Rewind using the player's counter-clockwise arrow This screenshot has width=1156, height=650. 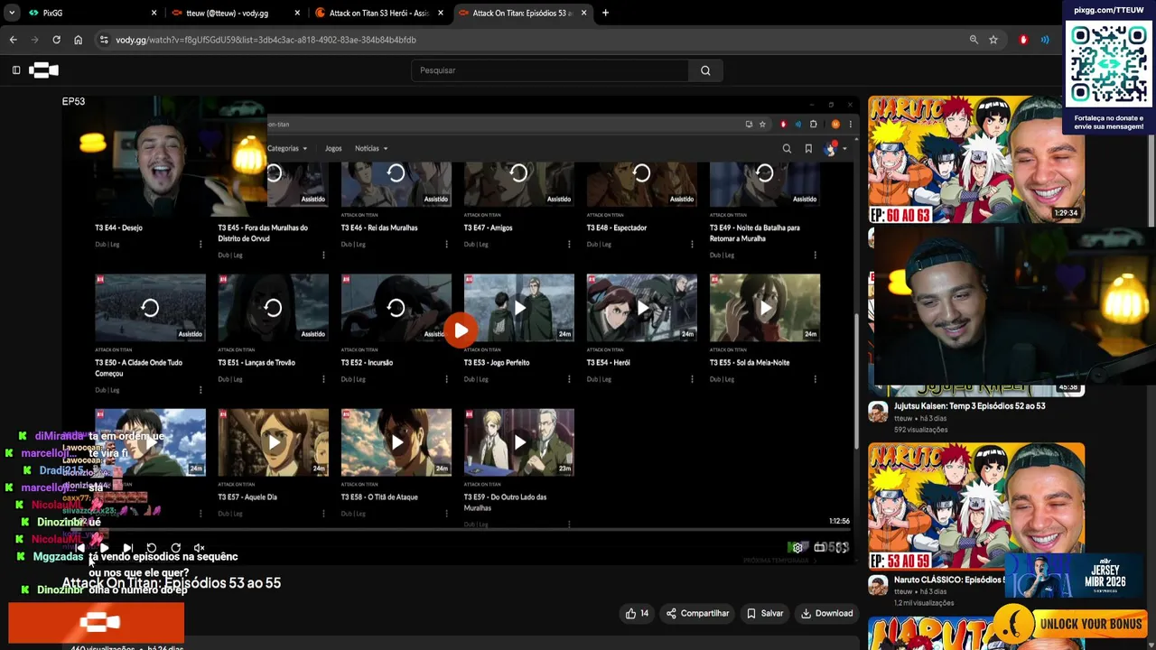coord(152,548)
